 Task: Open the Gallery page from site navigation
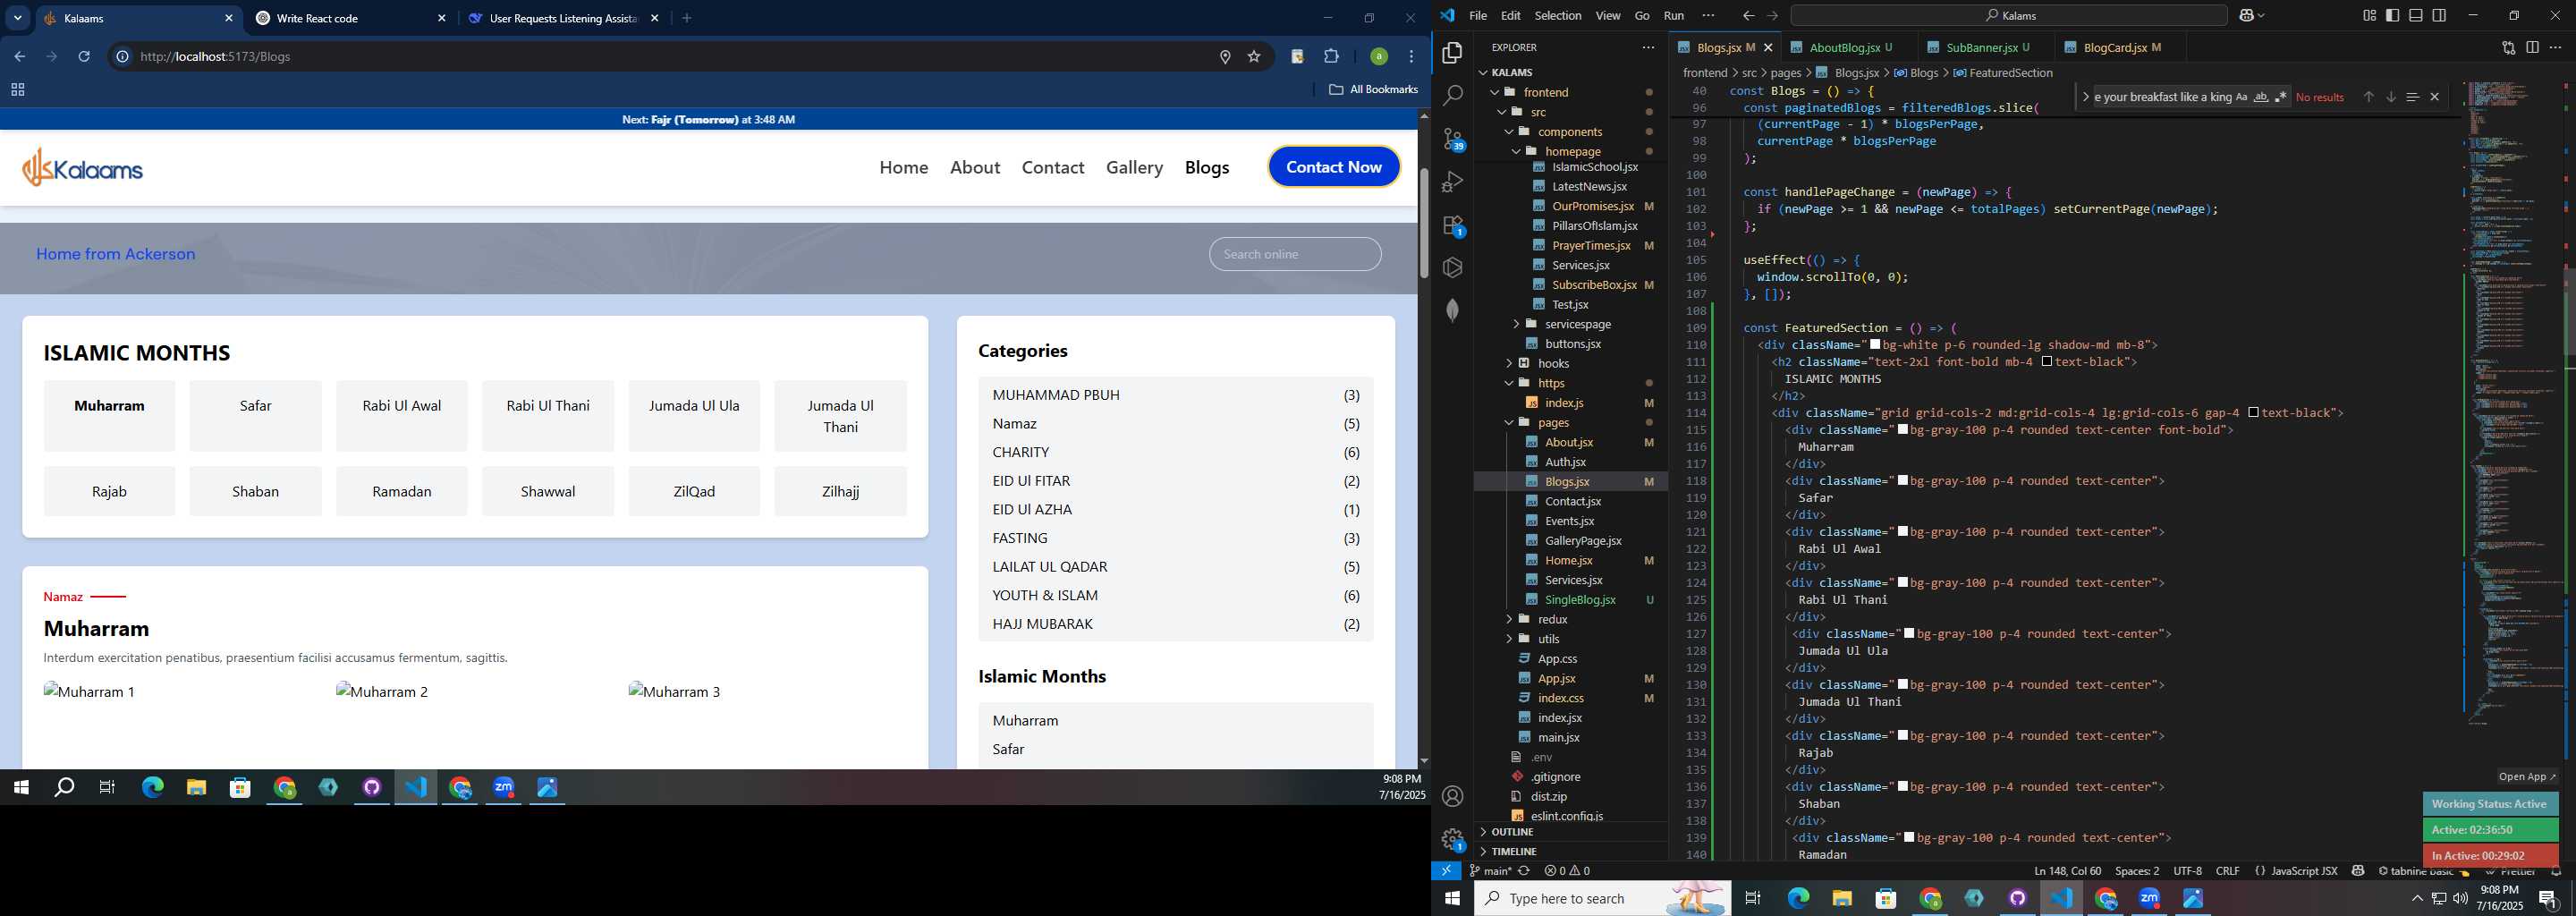[1134, 168]
